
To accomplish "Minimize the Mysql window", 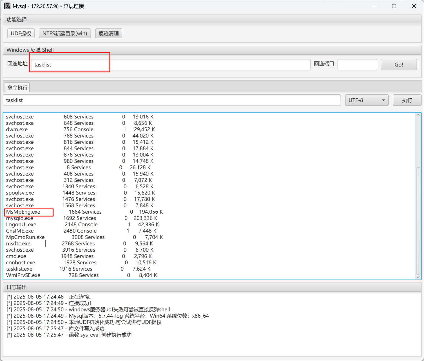I will [x=374, y=6].
